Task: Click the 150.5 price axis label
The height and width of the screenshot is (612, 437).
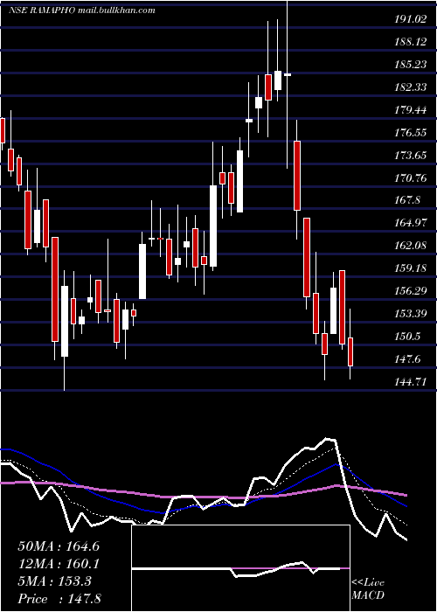Action: (x=407, y=336)
